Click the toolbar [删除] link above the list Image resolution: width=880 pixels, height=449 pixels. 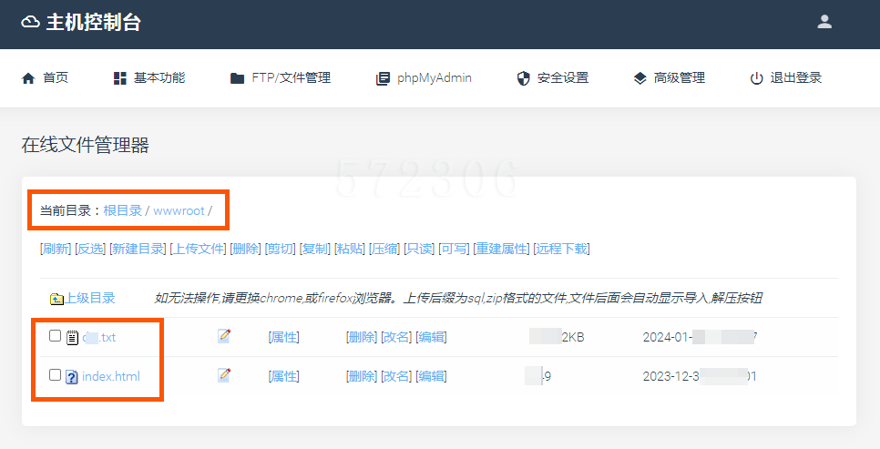pos(245,249)
